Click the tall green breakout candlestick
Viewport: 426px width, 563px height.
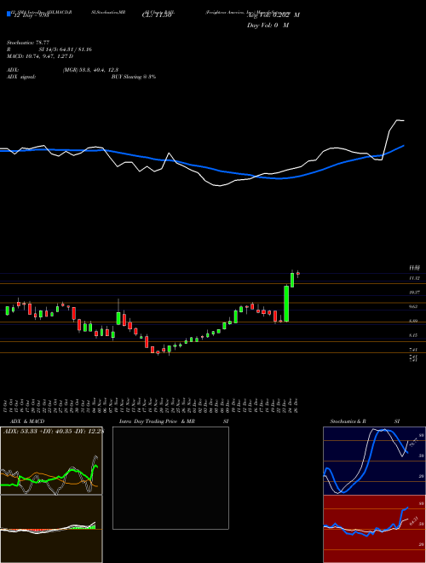coord(286,304)
